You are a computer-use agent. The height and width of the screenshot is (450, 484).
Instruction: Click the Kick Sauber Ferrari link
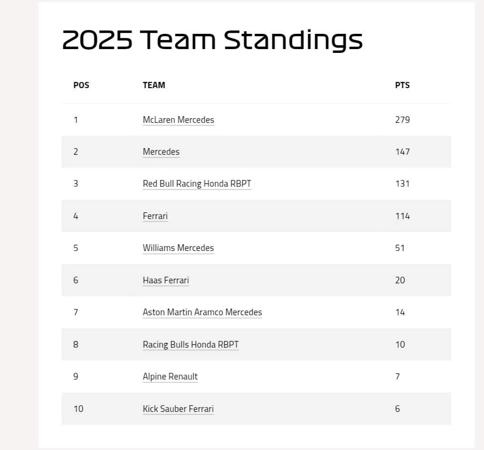[178, 409]
